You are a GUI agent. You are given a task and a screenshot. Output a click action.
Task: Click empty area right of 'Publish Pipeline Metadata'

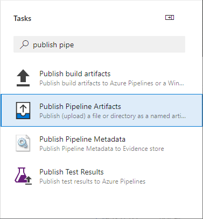(162, 139)
